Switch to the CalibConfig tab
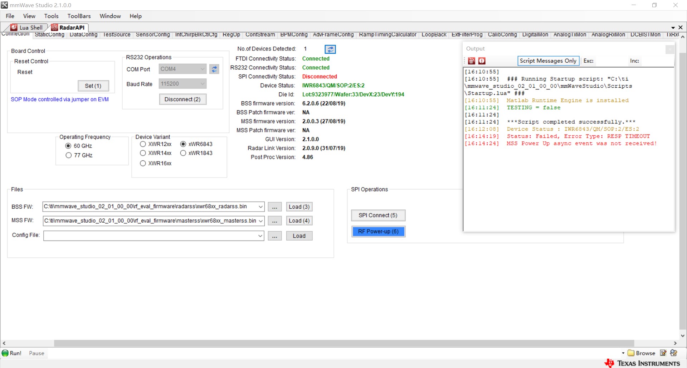Image resolution: width=687 pixels, height=368 pixels. pos(502,35)
